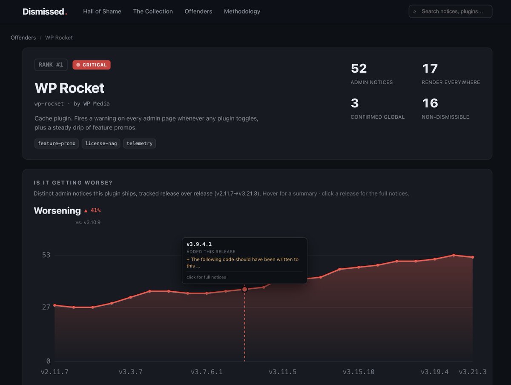Click the Worsening trend heading

click(x=57, y=210)
